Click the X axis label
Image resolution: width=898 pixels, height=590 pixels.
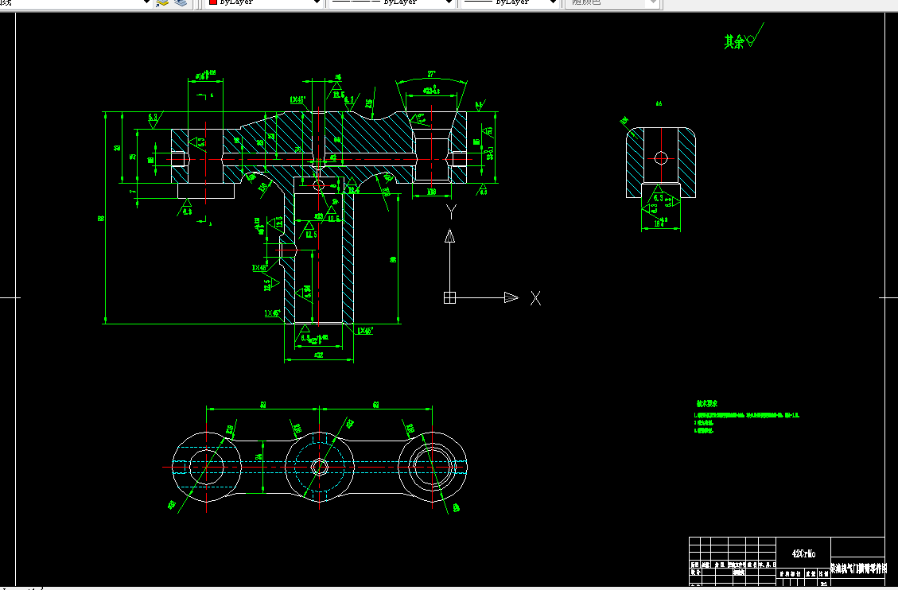click(535, 298)
